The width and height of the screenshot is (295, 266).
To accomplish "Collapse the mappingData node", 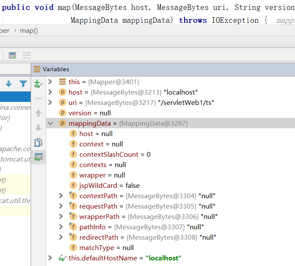I will (x=50, y=123).
